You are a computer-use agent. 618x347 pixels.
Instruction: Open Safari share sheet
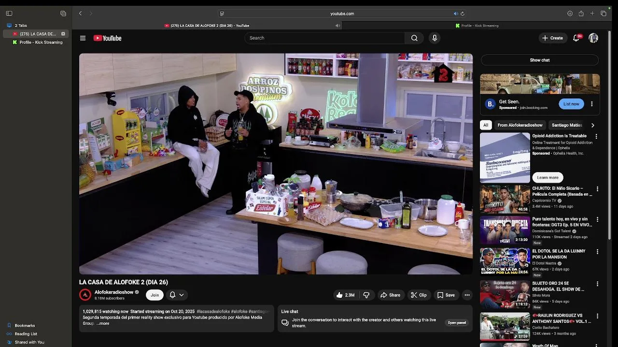(581, 13)
